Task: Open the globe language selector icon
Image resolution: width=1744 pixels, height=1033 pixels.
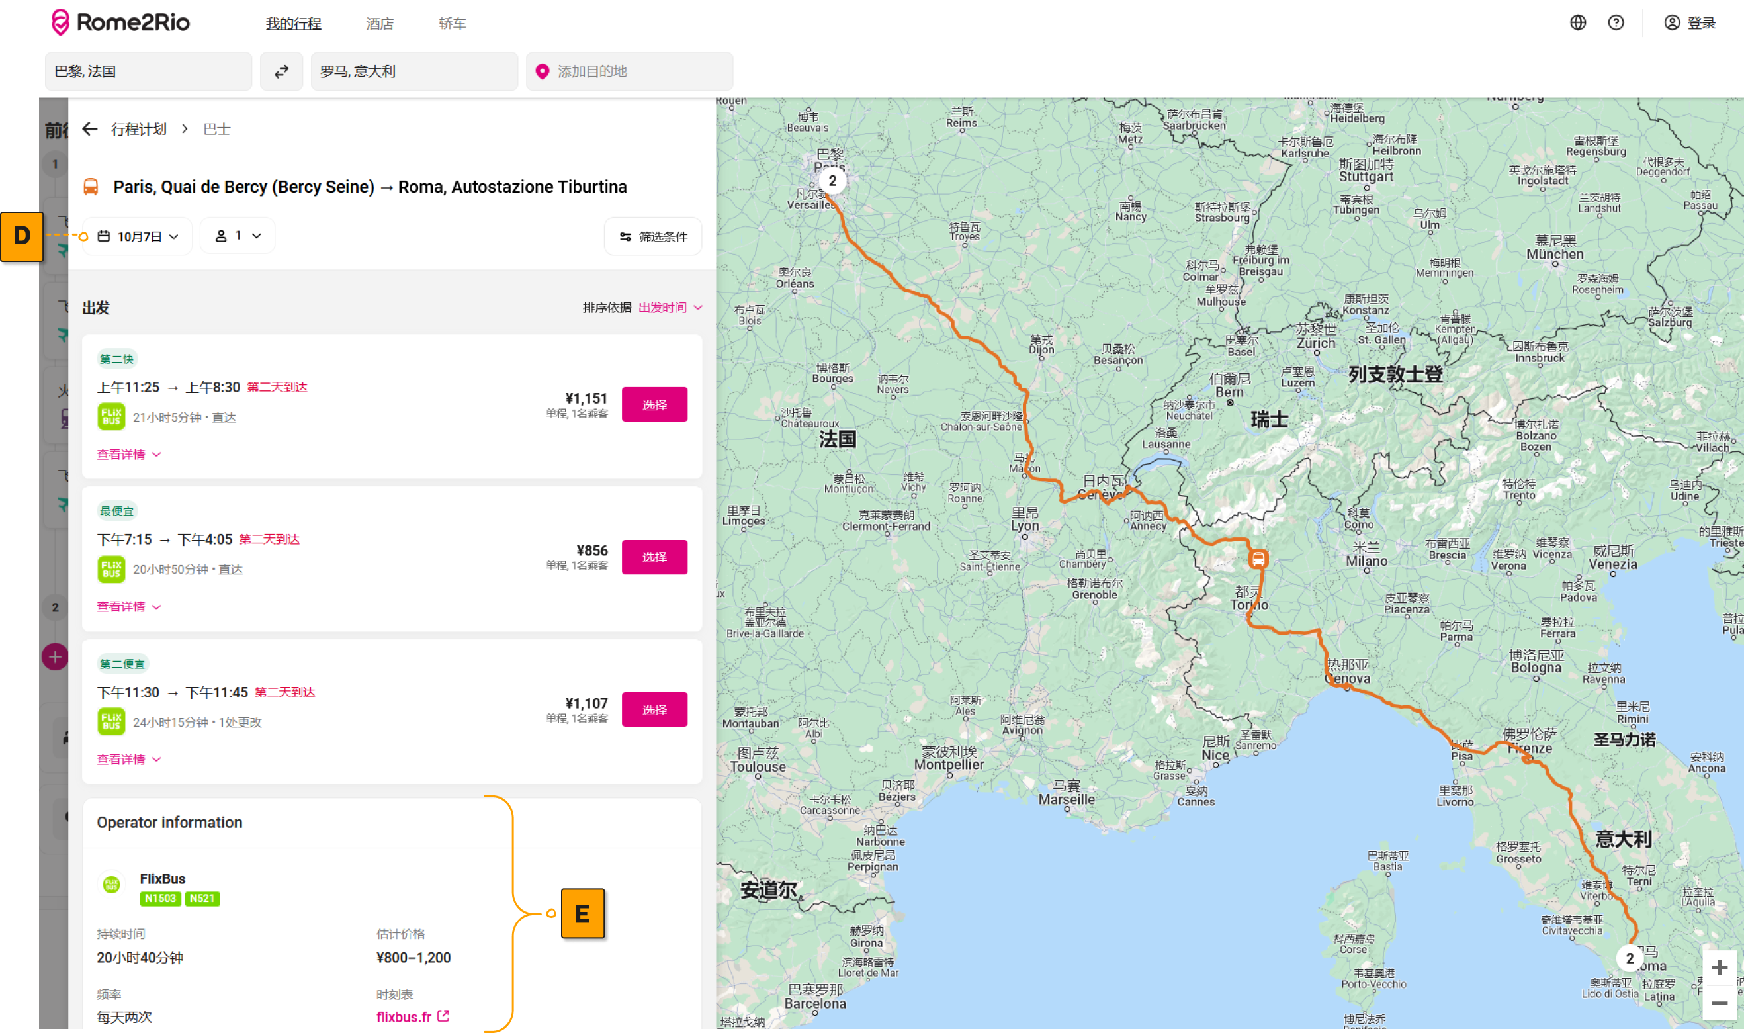Action: point(1578,23)
